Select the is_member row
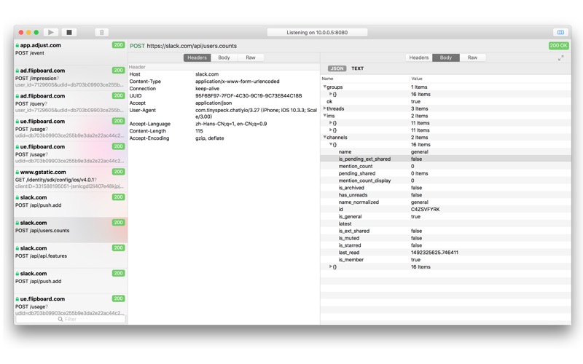 446,260
